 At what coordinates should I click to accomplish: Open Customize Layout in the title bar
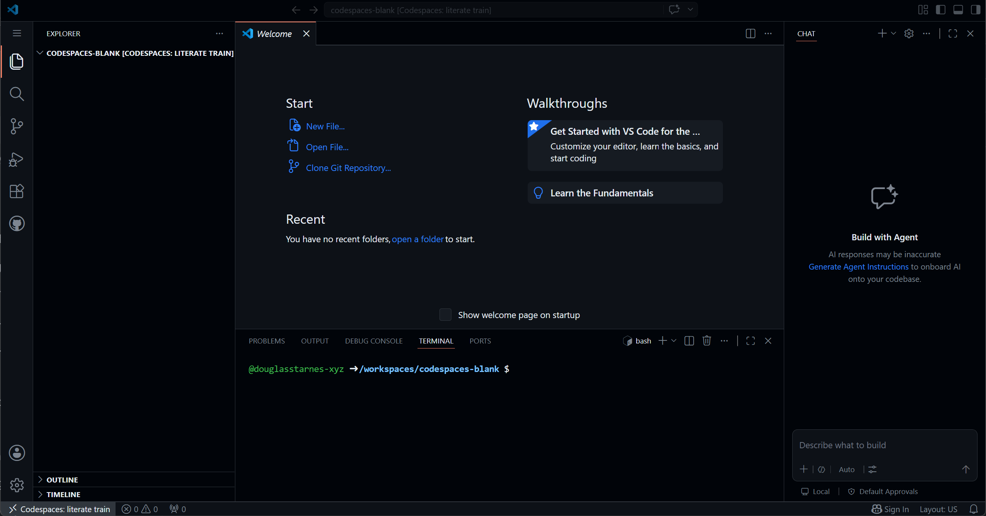tap(923, 10)
